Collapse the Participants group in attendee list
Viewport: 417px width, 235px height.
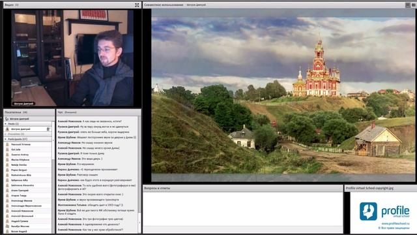pyautogui.click(x=6, y=139)
